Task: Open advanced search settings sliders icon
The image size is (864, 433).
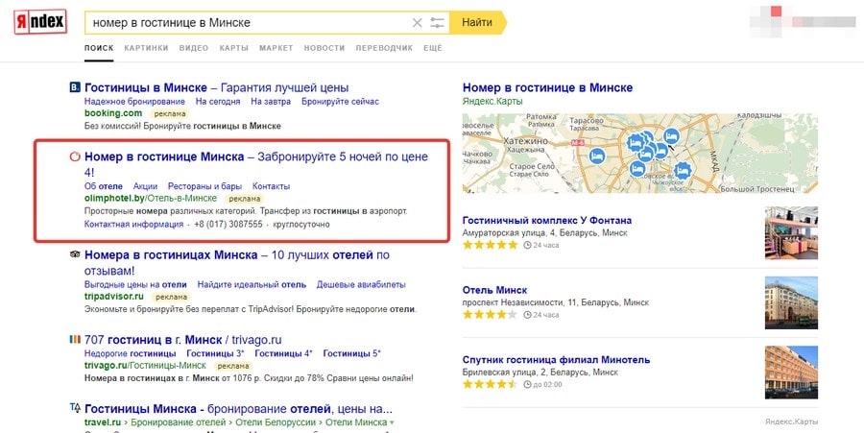Action: point(438,23)
